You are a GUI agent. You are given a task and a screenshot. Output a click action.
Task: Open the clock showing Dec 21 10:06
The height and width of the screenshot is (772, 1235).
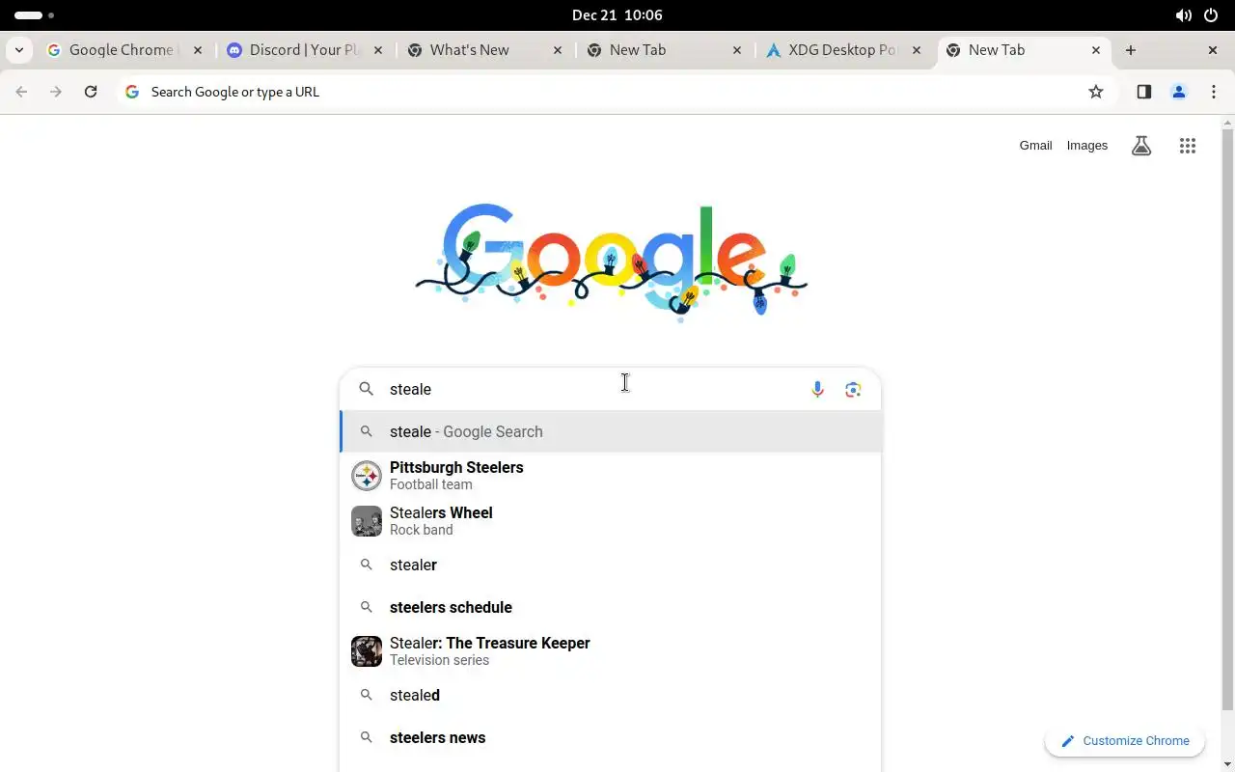point(617,15)
